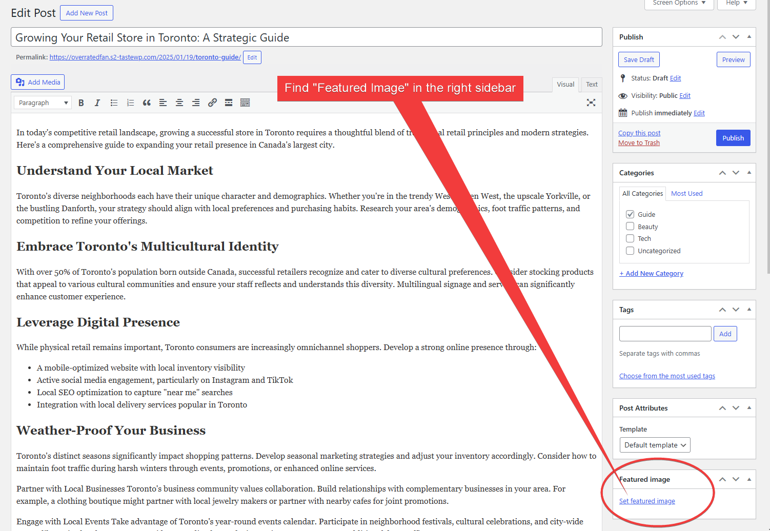Enable the Tech category checkbox
Screen dimensions: 770x531
[630, 238]
